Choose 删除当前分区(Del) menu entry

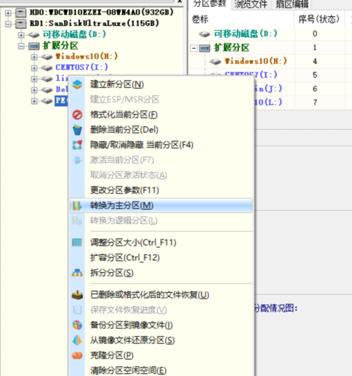pyautogui.click(x=161, y=130)
